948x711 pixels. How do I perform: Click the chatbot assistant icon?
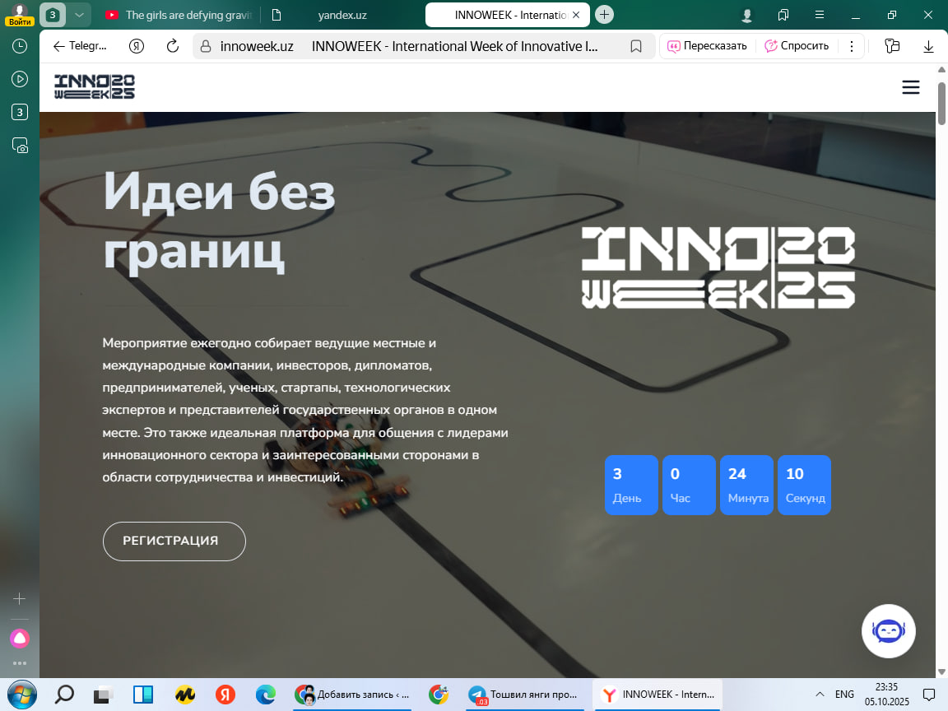(888, 631)
